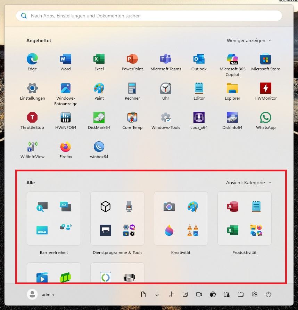Viewport: 298px width, 310px height.
Task: Open the live captions icon in Barrierefreiheit
Action: [x=42, y=230]
